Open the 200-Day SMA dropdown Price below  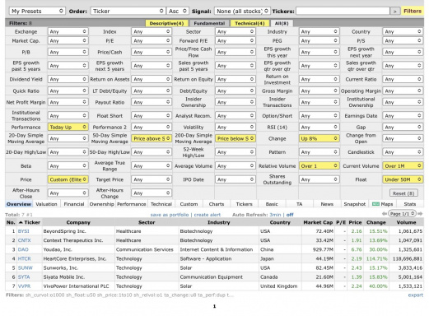(235, 138)
